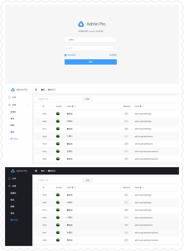Check row 5840 checkbox in light theme table
Image resolution: width=184 pixels, height=251 pixels.
tap(38, 159)
